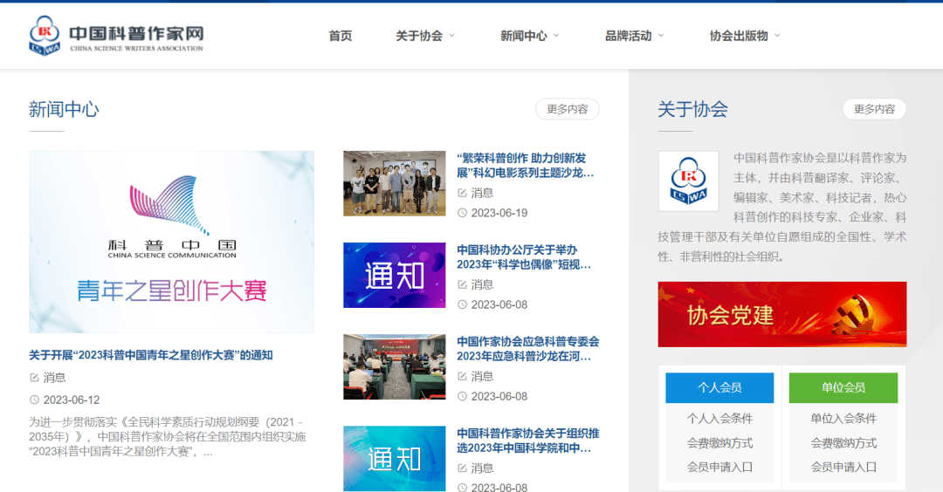Click category icon under 科幻电影系列主题沙龙 article
Image resolution: width=943 pixels, height=492 pixels.
coord(462,193)
